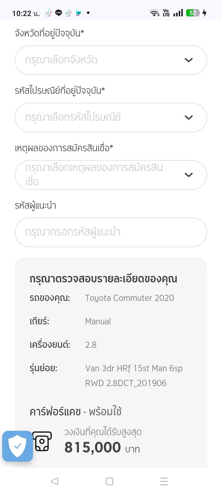The height and width of the screenshot is (495, 222).
Task: Tap the Toyota Commuter 2020 car detail
Action: [x=129, y=298]
